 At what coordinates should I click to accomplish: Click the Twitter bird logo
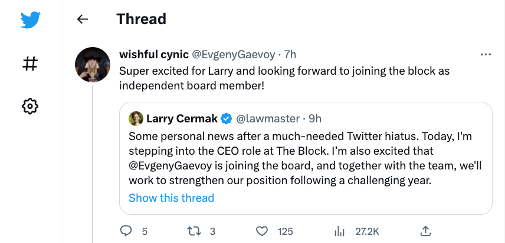tap(30, 20)
